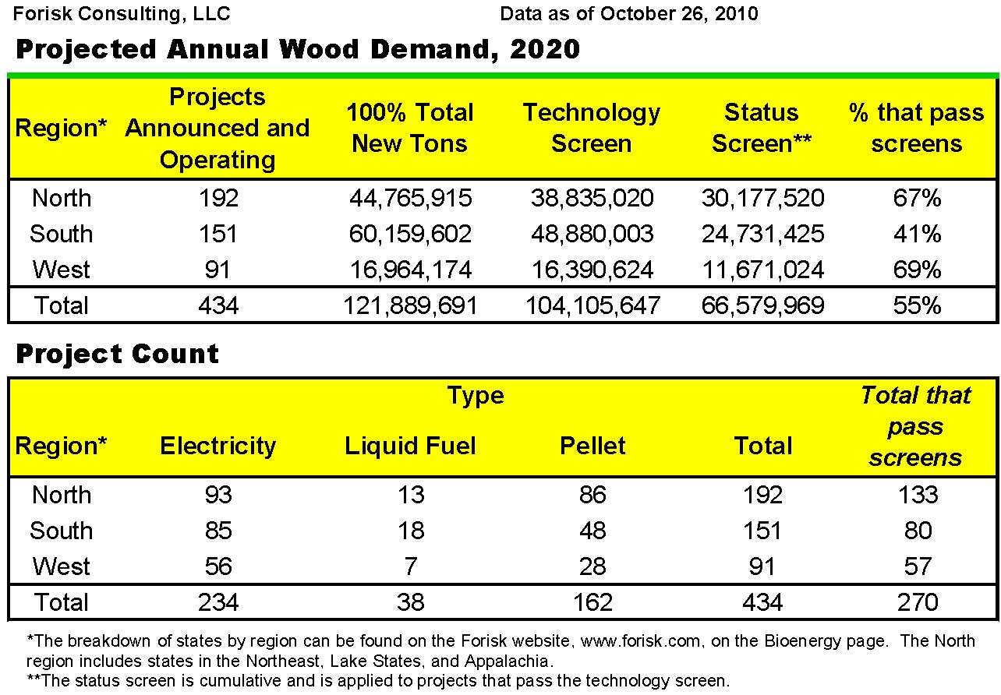The image size is (1001, 695).
Task: Select the 'Projected Annual Wood Demand, 2020' heading
Action: point(298,49)
